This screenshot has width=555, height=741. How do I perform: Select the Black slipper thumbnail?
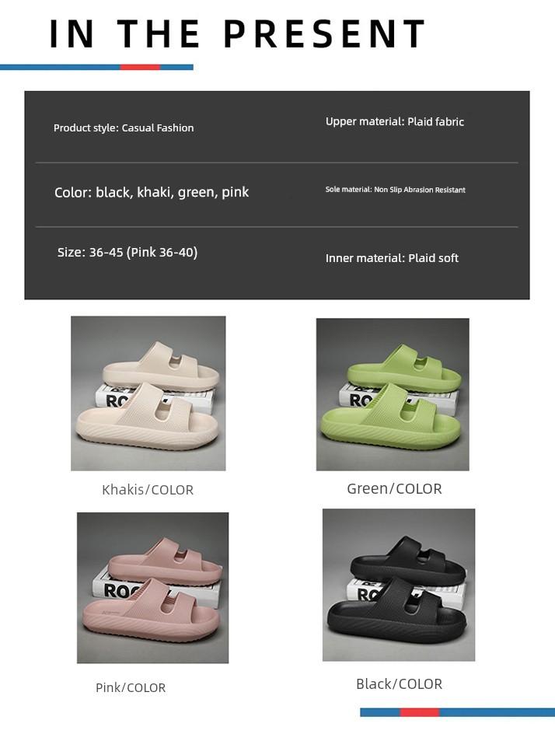click(x=399, y=585)
